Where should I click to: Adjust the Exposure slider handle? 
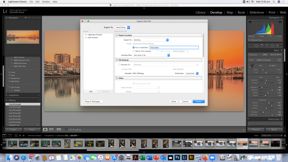pos(267,80)
